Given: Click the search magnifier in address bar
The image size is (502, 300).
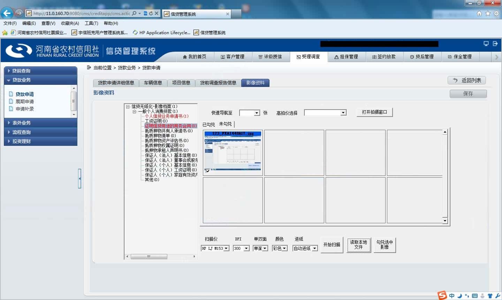Looking at the screenshot, I should [134, 13].
